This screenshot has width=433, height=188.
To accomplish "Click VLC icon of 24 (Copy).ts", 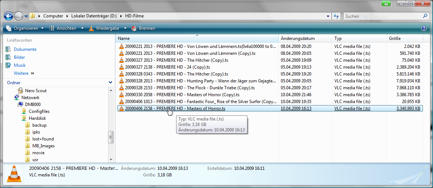I will [122, 67].
